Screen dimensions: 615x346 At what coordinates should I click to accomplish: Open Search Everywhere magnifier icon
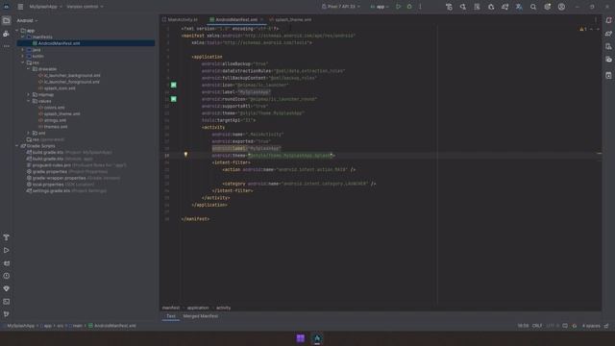click(x=533, y=7)
